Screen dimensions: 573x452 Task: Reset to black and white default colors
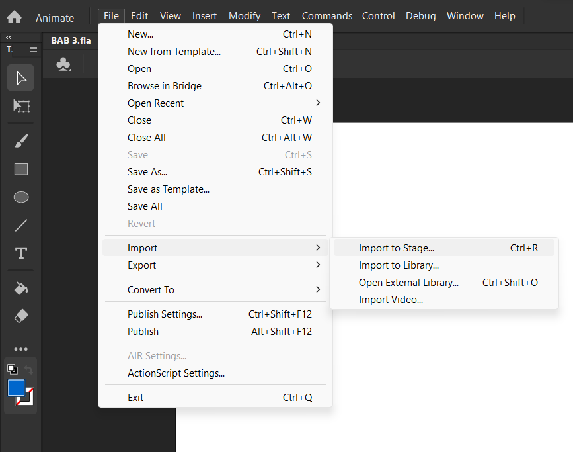(x=13, y=369)
